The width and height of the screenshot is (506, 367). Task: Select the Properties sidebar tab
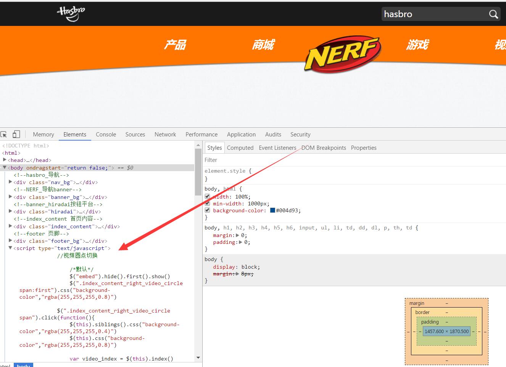364,148
